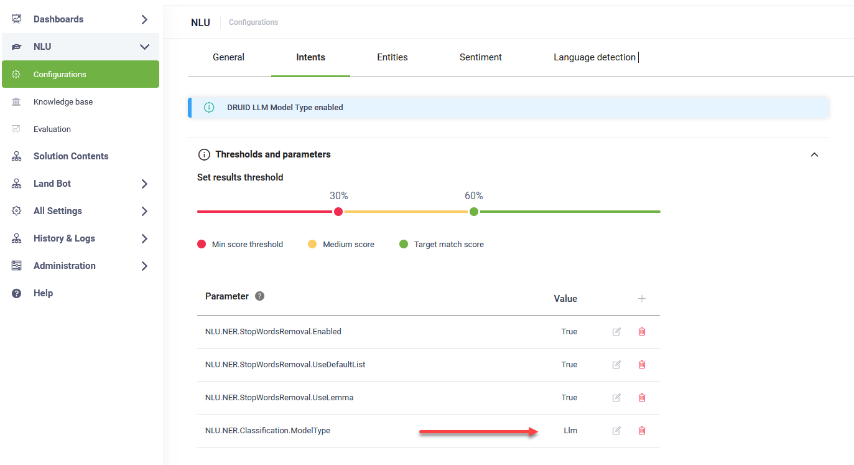This screenshot has width=854, height=465.
Task: Click NLU.NER.Classification.ModelType parameter name
Action: click(267, 431)
